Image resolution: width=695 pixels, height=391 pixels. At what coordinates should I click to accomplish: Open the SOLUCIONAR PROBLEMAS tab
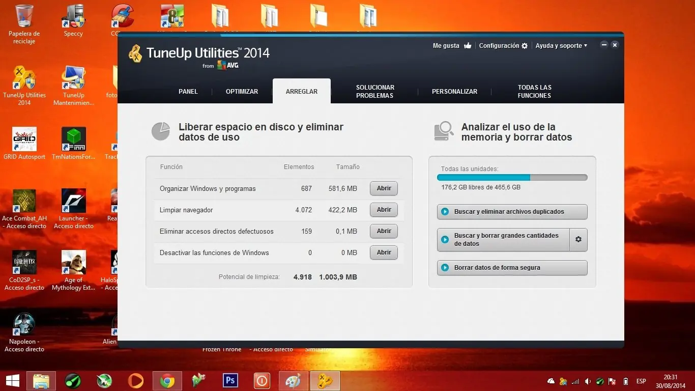375,92
